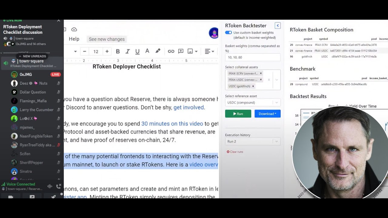Click the green speaker icon beside town-square
Image resolution: width=388 pixels, height=218 pixels.
[6, 63]
